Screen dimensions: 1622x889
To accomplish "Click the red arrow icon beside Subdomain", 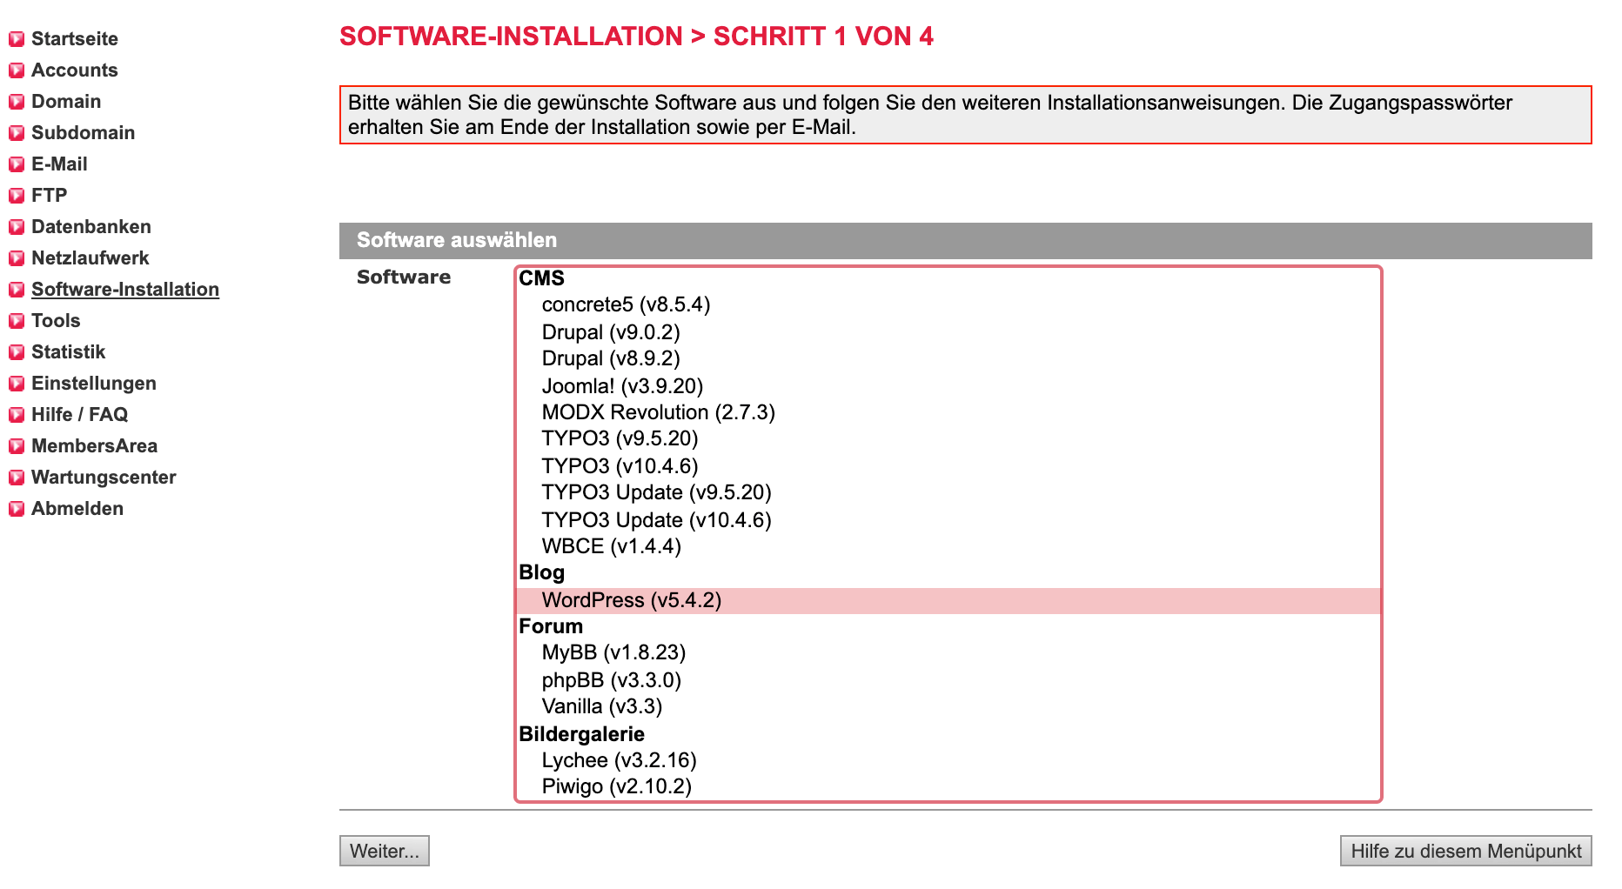I will click(x=17, y=133).
